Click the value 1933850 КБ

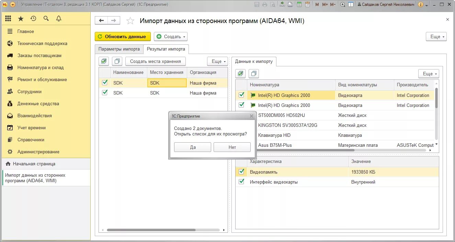363,172
